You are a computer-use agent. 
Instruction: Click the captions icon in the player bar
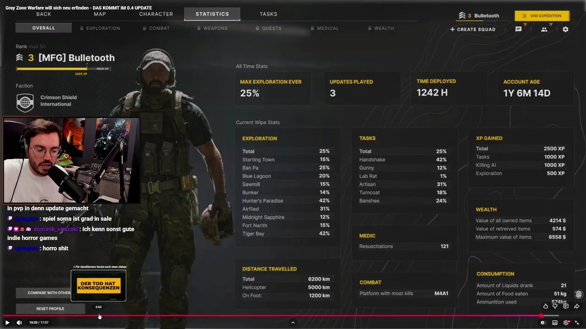click(x=555, y=323)
